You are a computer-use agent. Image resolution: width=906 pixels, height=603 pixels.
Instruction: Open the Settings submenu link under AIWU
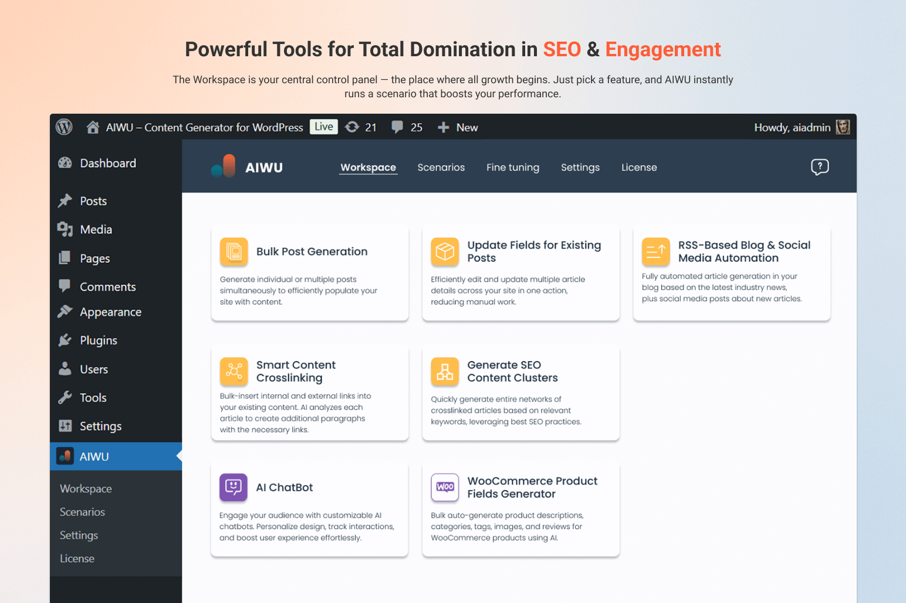[x=79, y=535]
